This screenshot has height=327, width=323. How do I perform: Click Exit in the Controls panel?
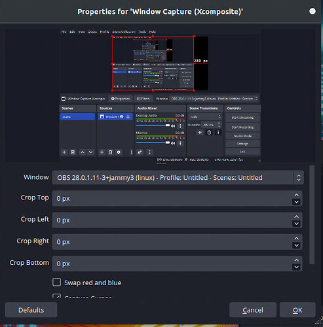tap(242, 152)
